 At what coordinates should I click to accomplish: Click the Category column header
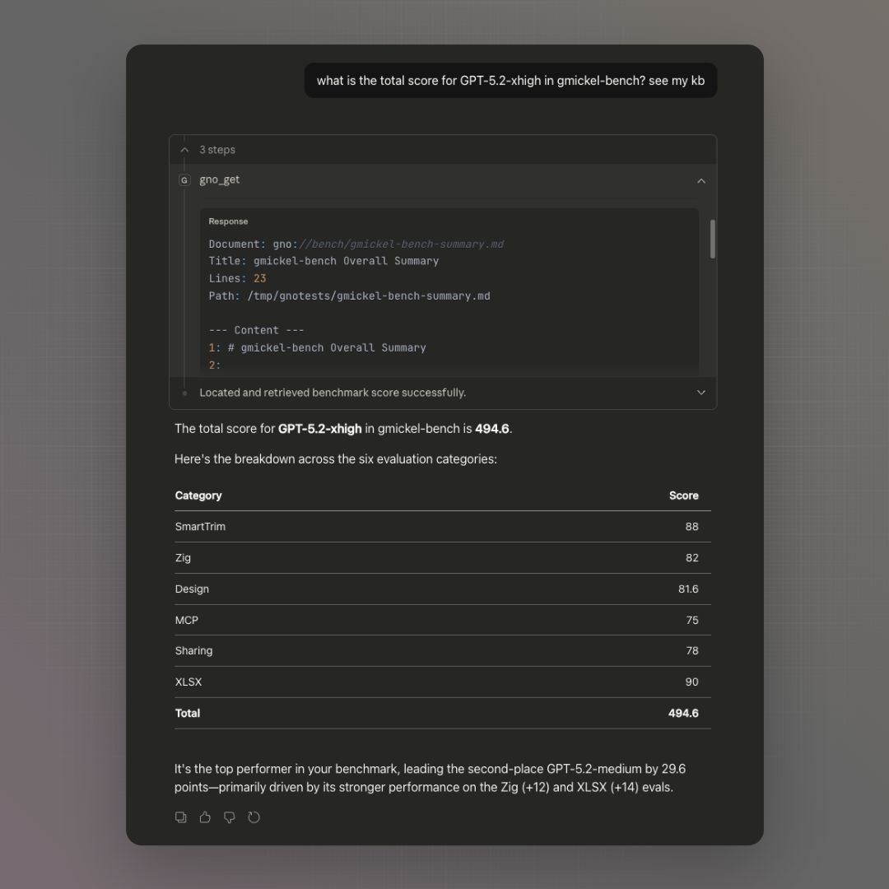tap(198, 496)
